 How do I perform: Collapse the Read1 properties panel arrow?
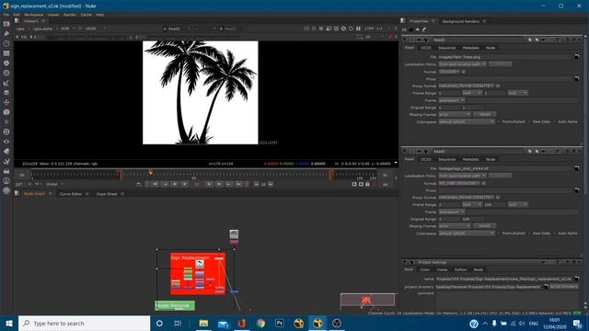click(x=405, y=40)
